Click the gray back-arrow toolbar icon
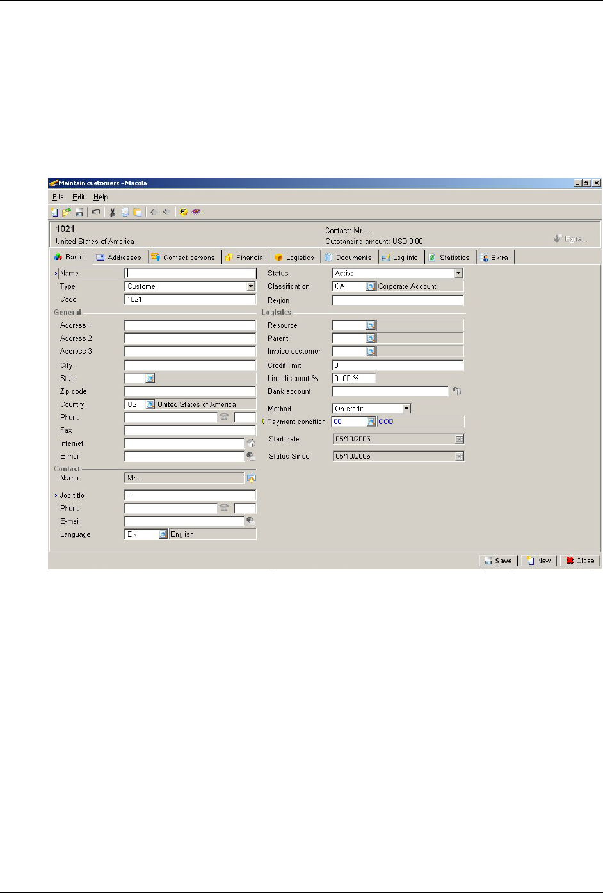This screenshot has height=893, width=603. [x=166, y=212]
